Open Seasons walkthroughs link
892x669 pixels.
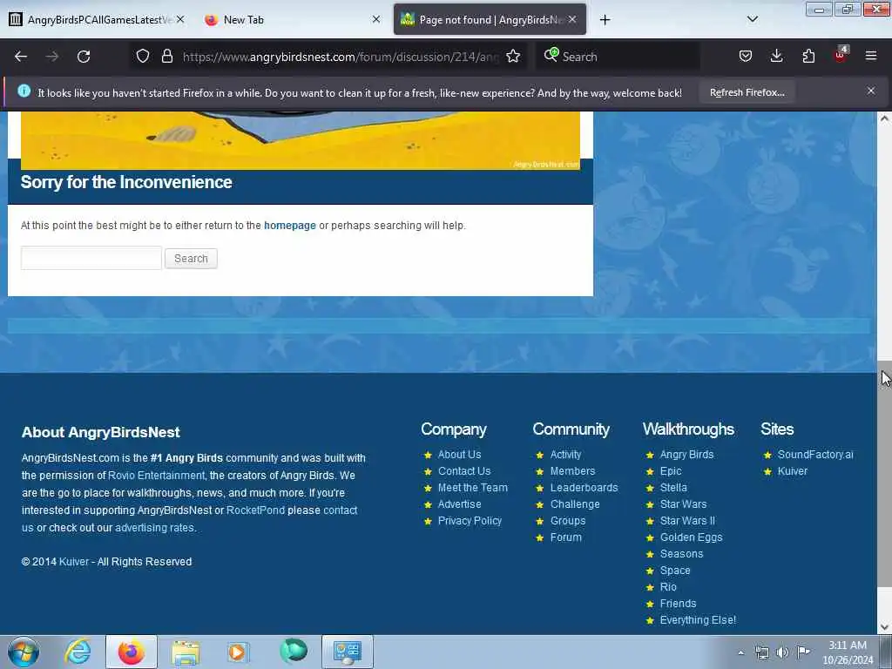(x=681, y=553)
